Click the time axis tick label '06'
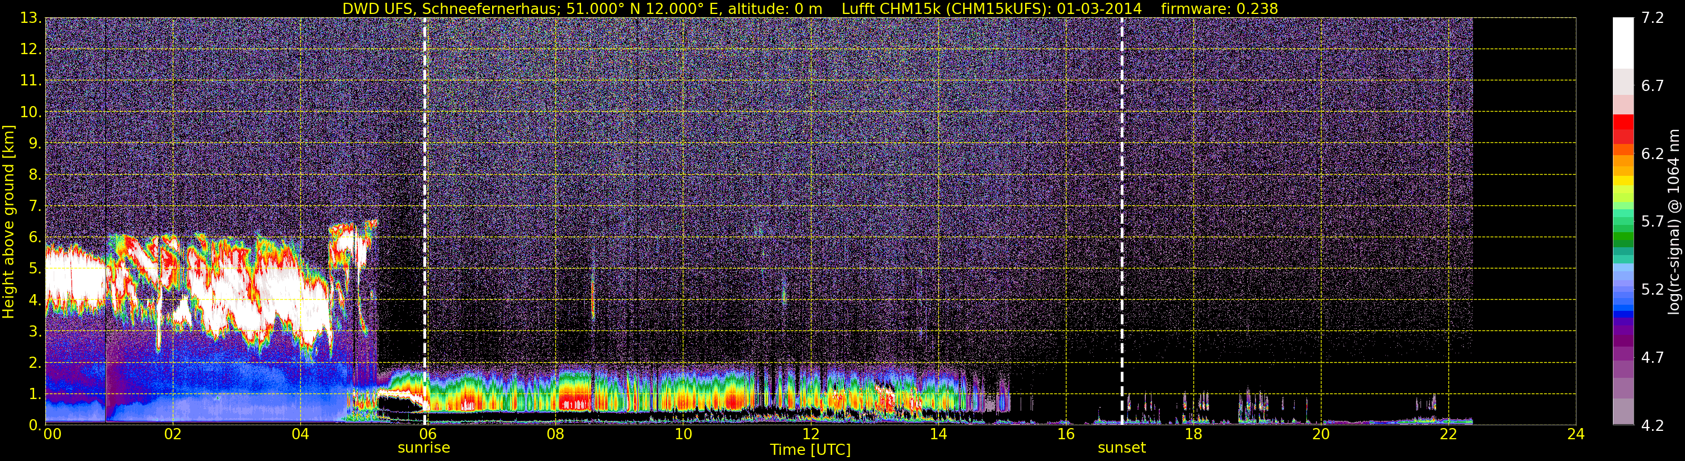Image resolution: width=1685 pixels, height=461 pixels. point(428,435)
